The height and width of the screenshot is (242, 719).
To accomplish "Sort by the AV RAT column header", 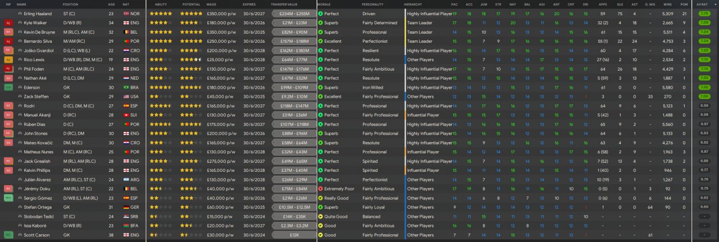I will pyautogui.click(x=703, y=4).
